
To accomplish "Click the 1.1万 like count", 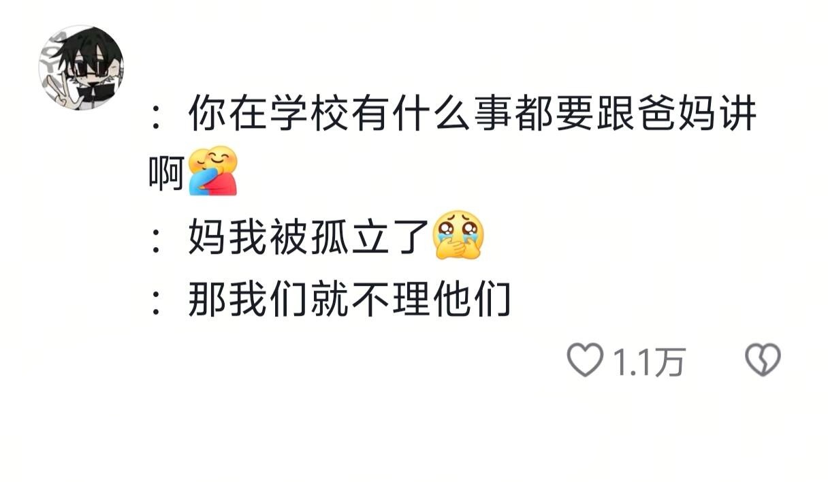I will 649,361.
